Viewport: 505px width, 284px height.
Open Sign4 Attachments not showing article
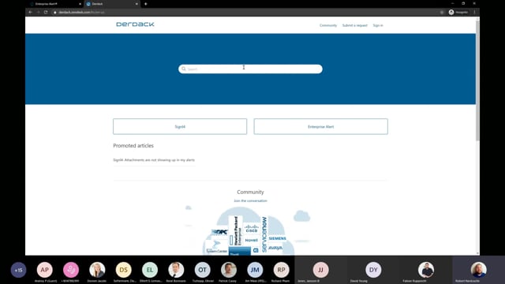coord(154,160)
